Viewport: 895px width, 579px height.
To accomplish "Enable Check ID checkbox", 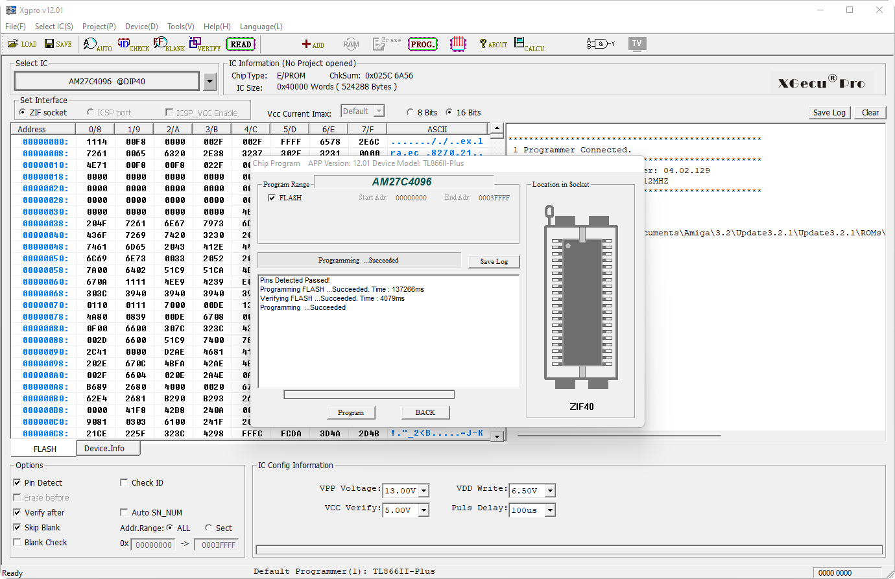I will (x=124, y=482).
